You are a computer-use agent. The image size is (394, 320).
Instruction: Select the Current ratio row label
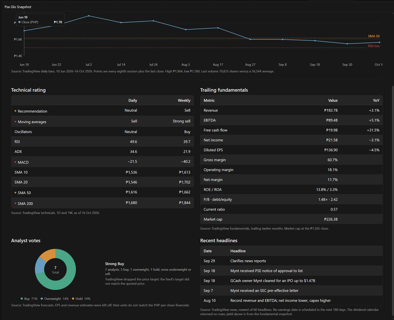click(214, 209)
